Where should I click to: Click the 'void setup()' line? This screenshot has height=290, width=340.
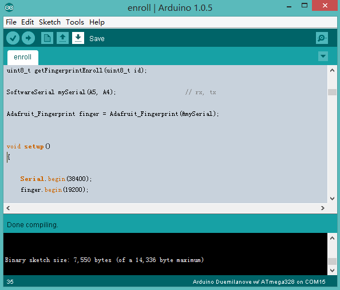(x=29, y=146)
